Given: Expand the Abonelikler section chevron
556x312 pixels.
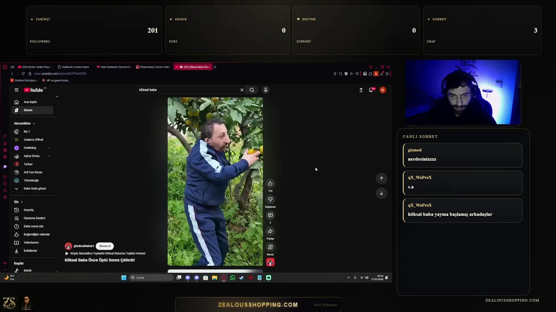Looking at the screenshot, I should coord(34,123).
